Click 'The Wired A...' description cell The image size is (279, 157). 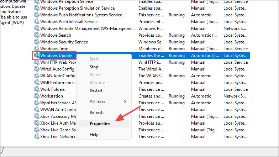[x=151, y=69]
